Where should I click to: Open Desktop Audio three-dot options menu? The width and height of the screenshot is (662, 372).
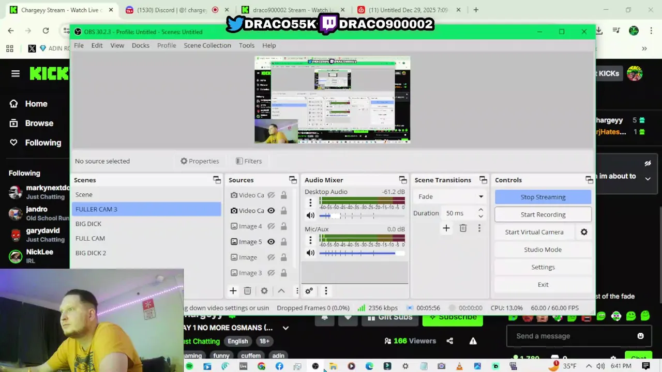310,203
